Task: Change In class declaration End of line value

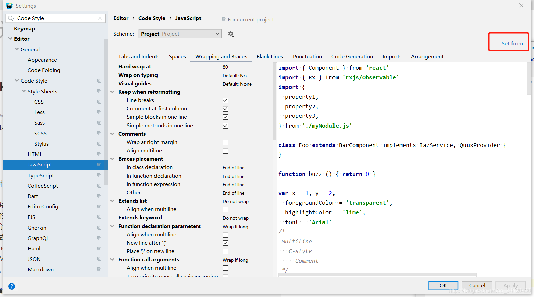Action: [234, 168]
